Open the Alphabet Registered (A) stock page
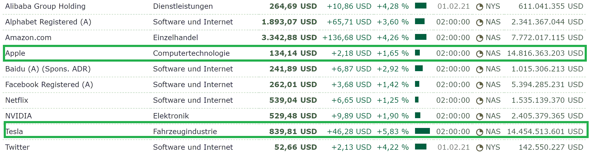Image resolution: width=590 pixels, height=154 pixels. click(x=48, y=22)
